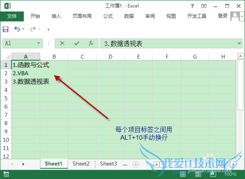Click the 100% zoom level

pyautogui.click(x=230, y=174)
